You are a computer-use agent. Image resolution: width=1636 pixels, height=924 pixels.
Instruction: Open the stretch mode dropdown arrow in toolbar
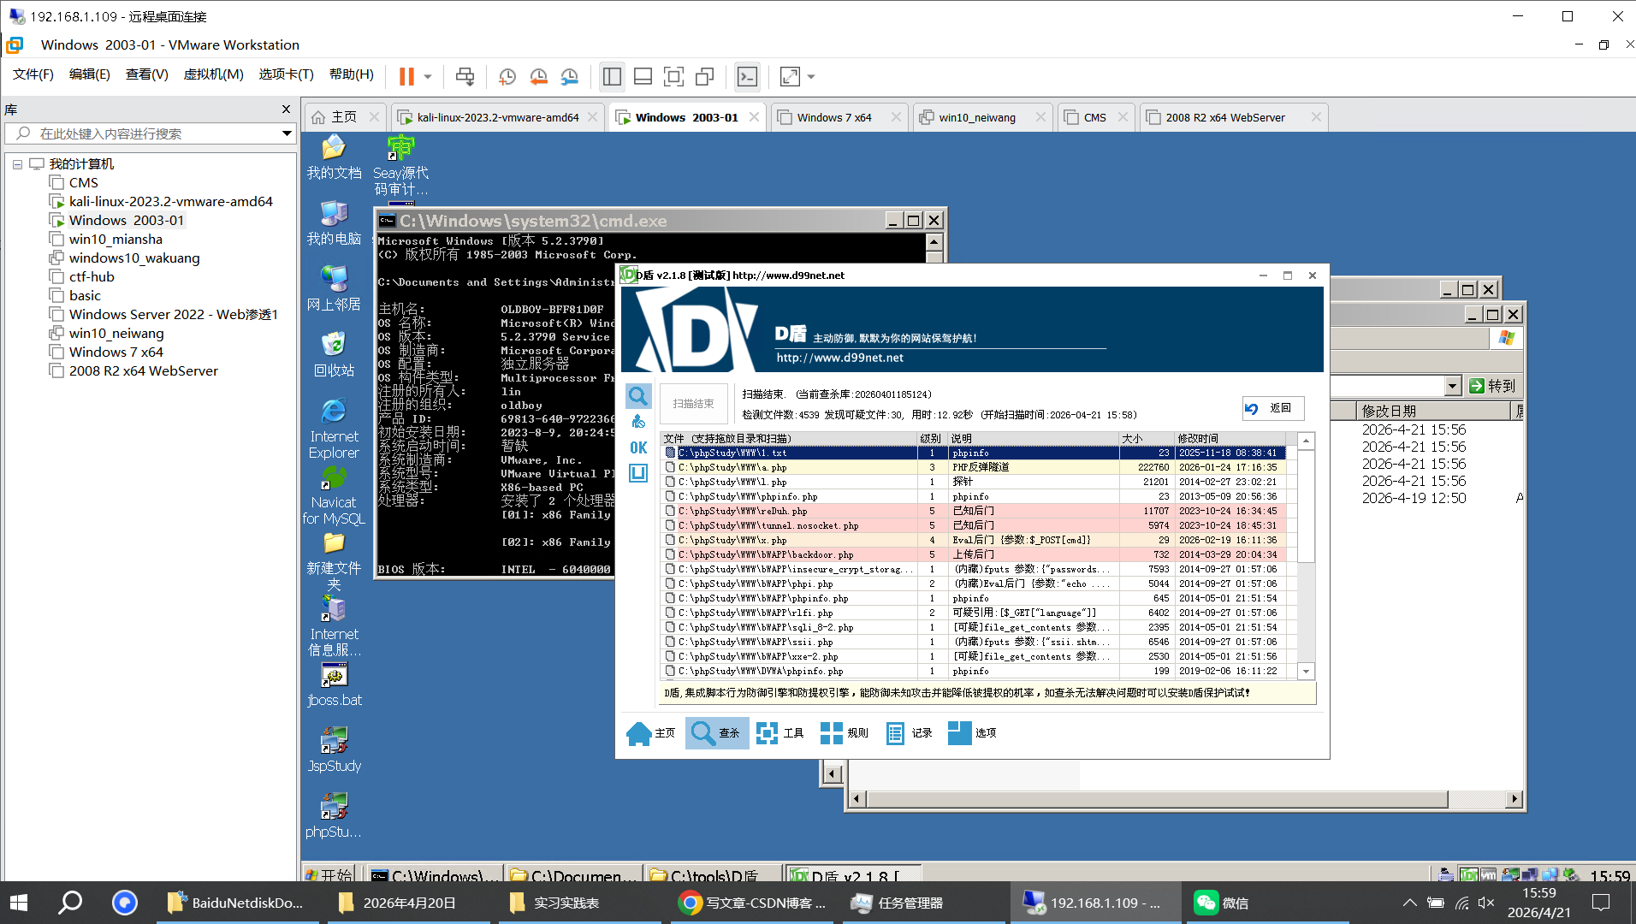click(811, 77)
